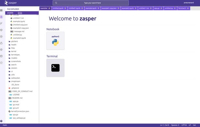Image resolution: width=200 pixels, height=127 pixels.
Task: Click the new folder icon beside ZASPER
Action: (21, 13)
